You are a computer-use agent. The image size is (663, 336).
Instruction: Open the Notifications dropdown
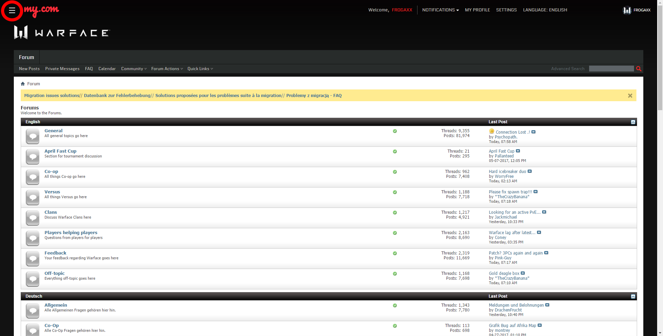point(440,10)
